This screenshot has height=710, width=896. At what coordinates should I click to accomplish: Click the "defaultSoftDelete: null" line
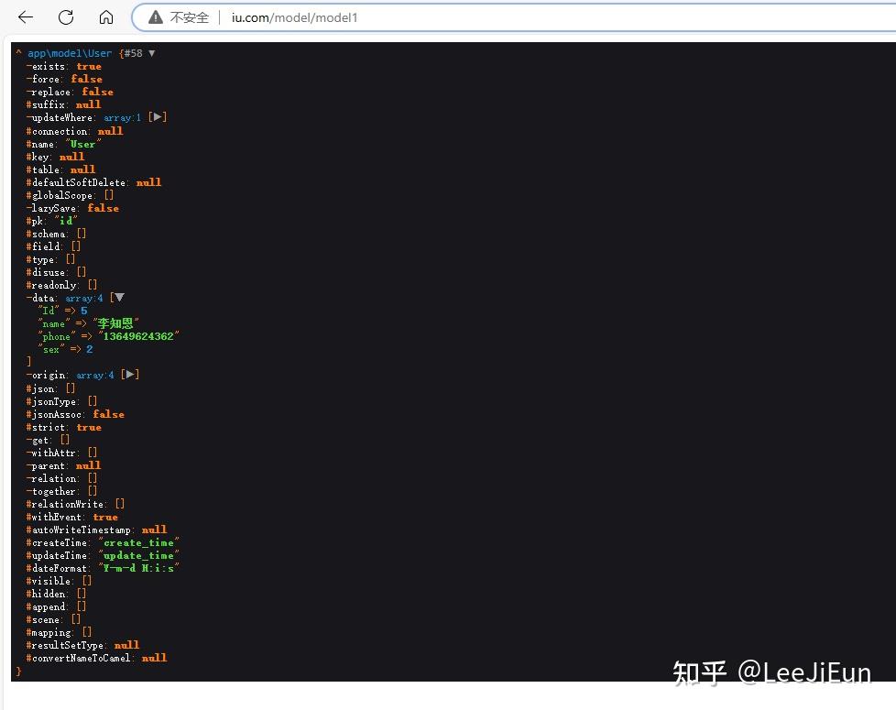(93, 182)
